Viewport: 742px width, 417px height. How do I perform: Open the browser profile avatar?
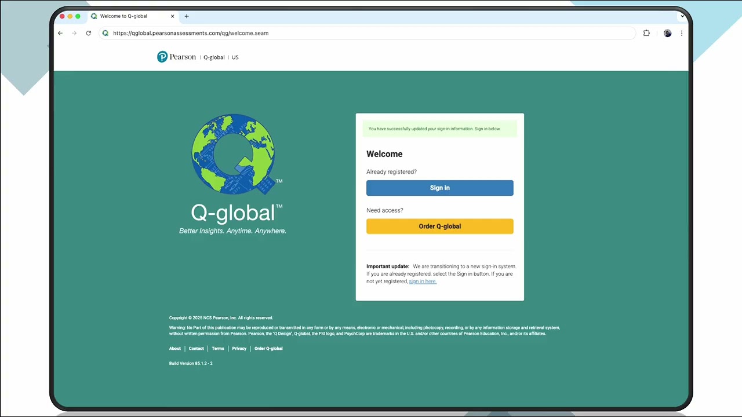point(667,33)
